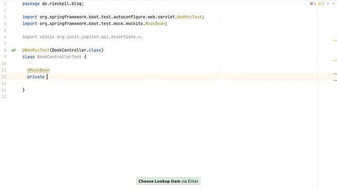Click the Spring bean gutter icon on line 8
This screenshot has width=337, height=189.
[x=13, y=50]
